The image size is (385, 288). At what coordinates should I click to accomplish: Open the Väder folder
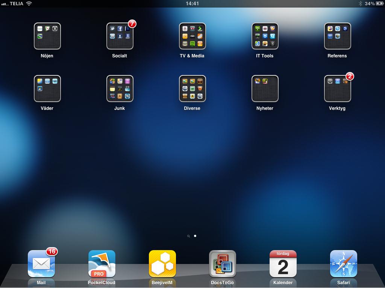click(47, 88)
